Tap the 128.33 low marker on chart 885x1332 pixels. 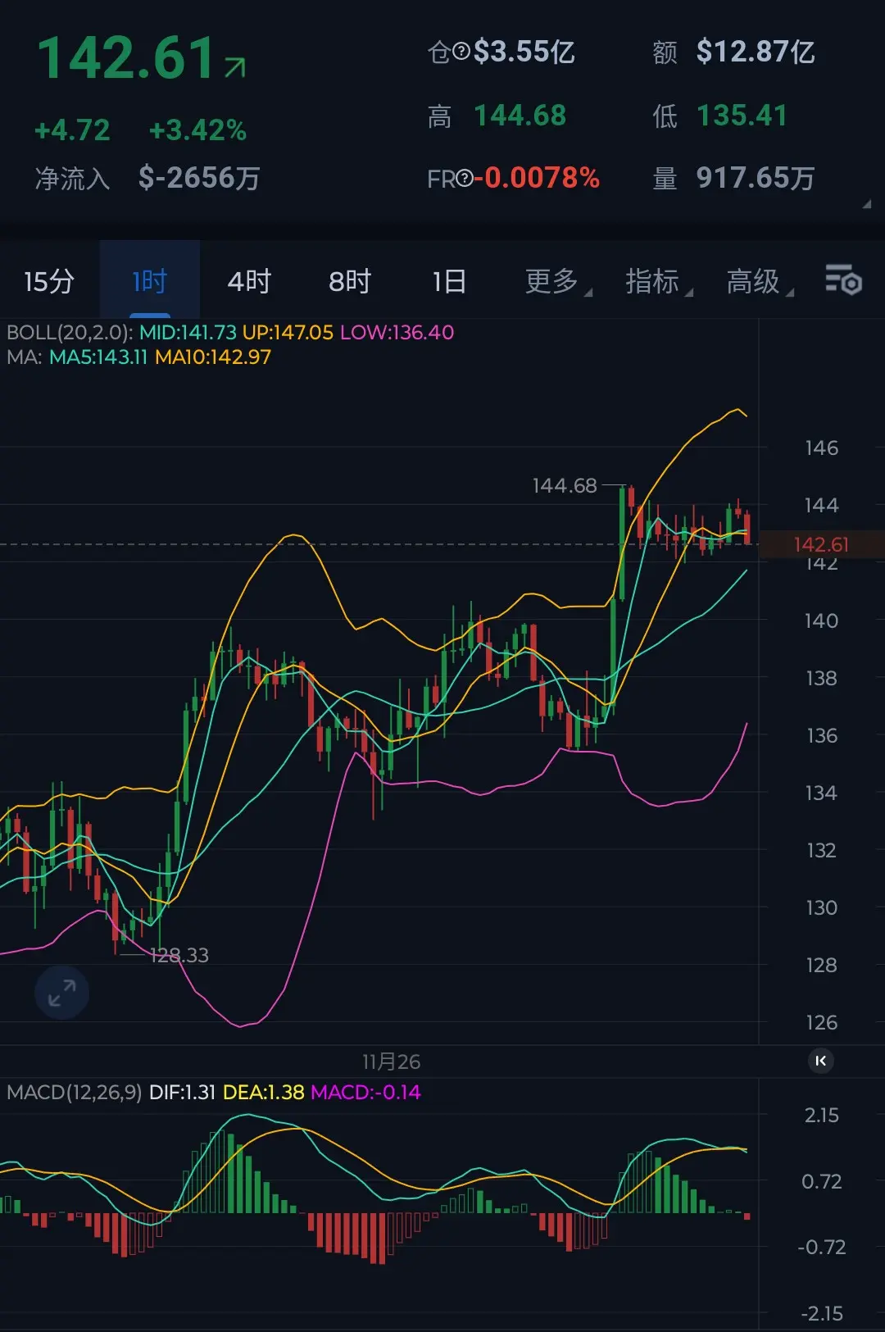click(x=179, y=955)
